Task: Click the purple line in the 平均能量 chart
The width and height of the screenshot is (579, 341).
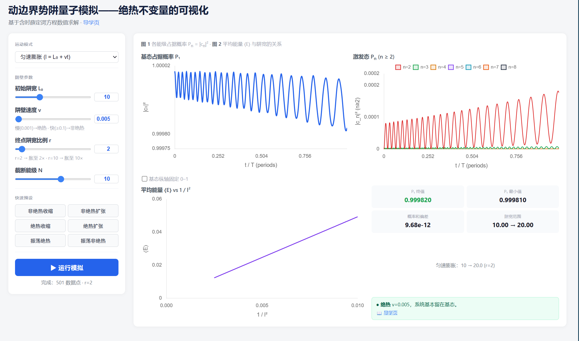Action: (286, 247)
